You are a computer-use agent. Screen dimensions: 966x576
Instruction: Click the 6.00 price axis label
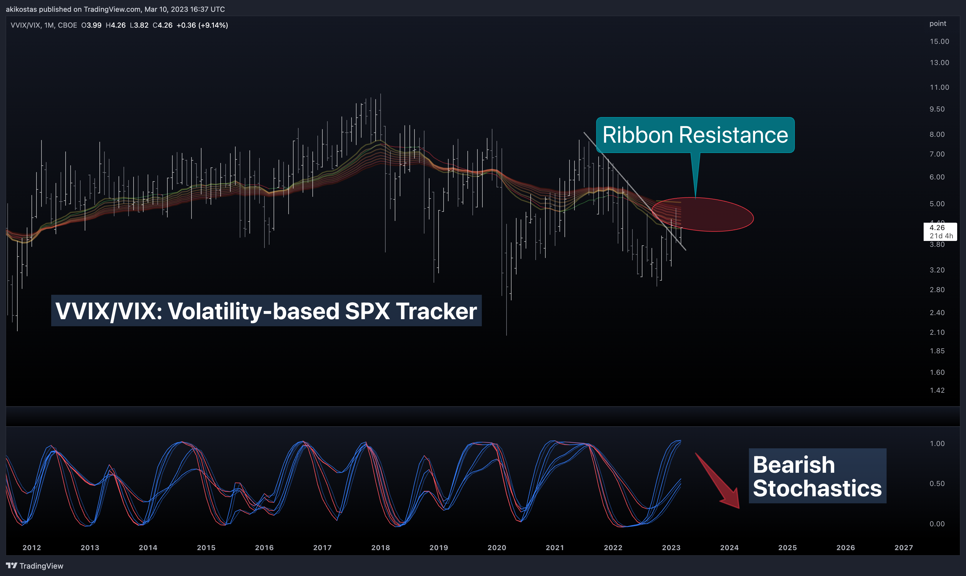click(x=937, y=177)
